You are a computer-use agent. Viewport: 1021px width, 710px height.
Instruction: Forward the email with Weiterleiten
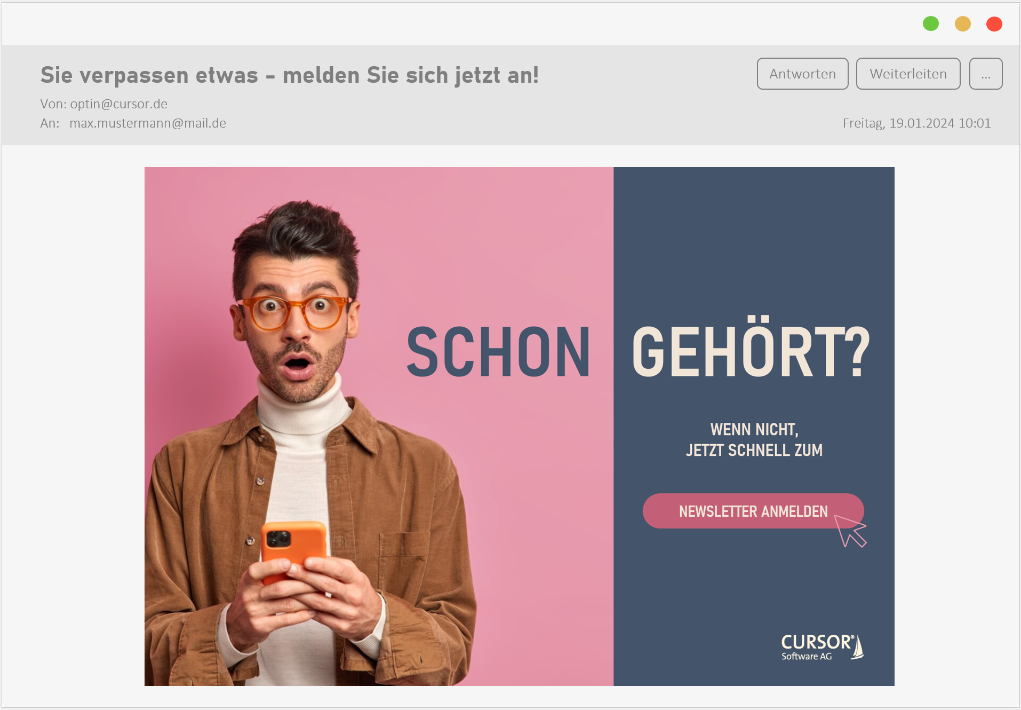coord(908,74)
